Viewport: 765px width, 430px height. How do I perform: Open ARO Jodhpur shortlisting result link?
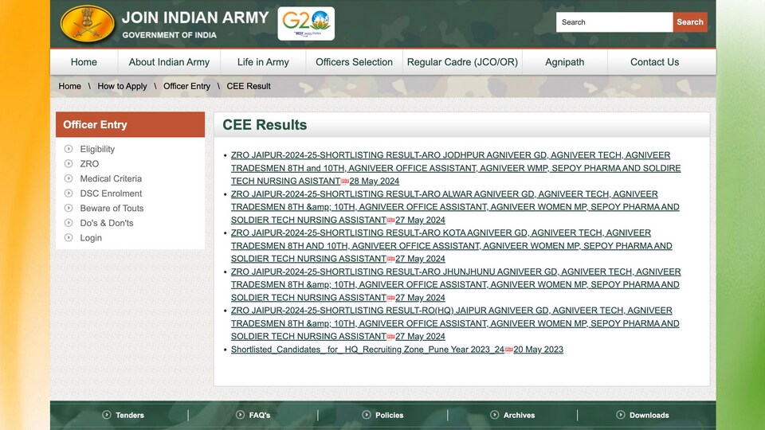coord(456,168)
